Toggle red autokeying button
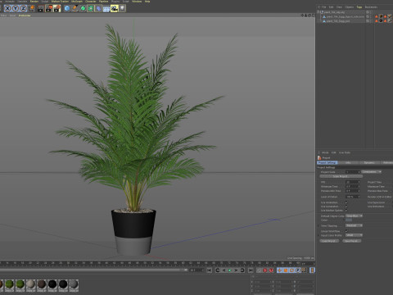 click(271, 270)
